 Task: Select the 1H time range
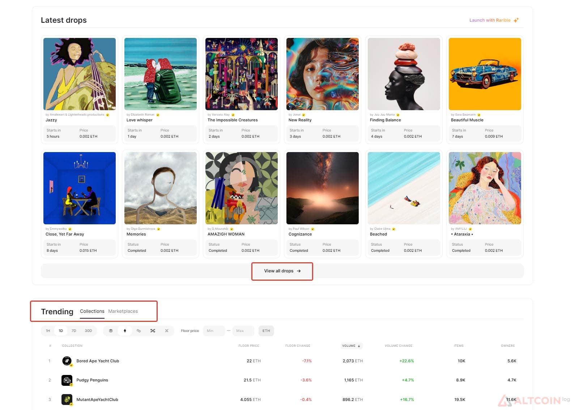(x=48, y=331)
